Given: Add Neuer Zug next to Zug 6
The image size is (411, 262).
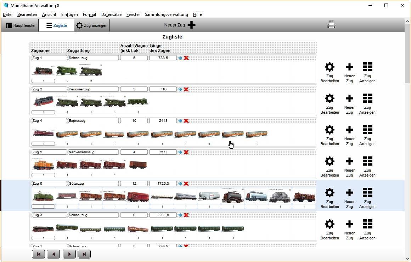Looking at the screenshot, I should point(349,193).
